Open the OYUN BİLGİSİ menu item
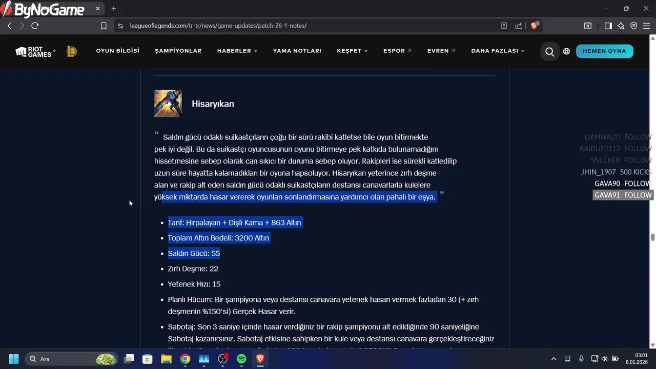 click(x=117, y=51)
